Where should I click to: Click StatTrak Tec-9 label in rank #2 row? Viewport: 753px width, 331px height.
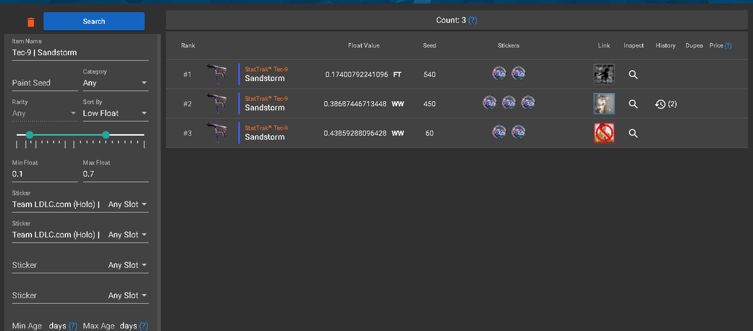[266, 99]
